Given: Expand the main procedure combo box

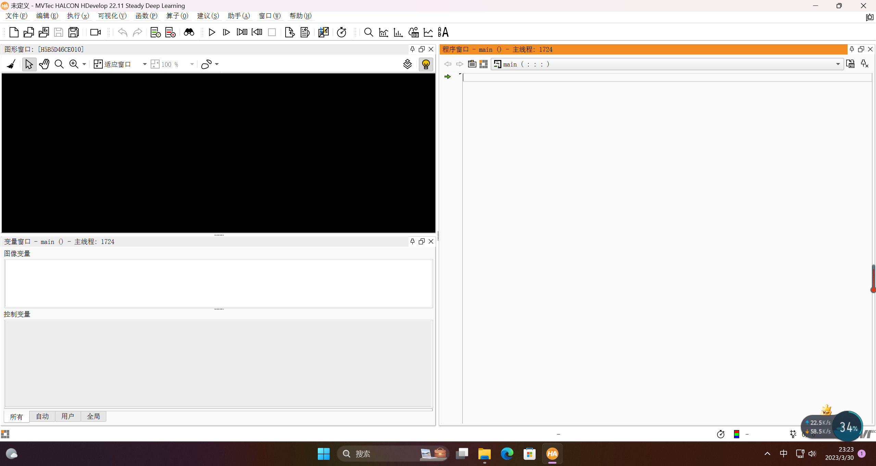Looking at the screenshot, I should pyautogui.click(x=838, y=64).
